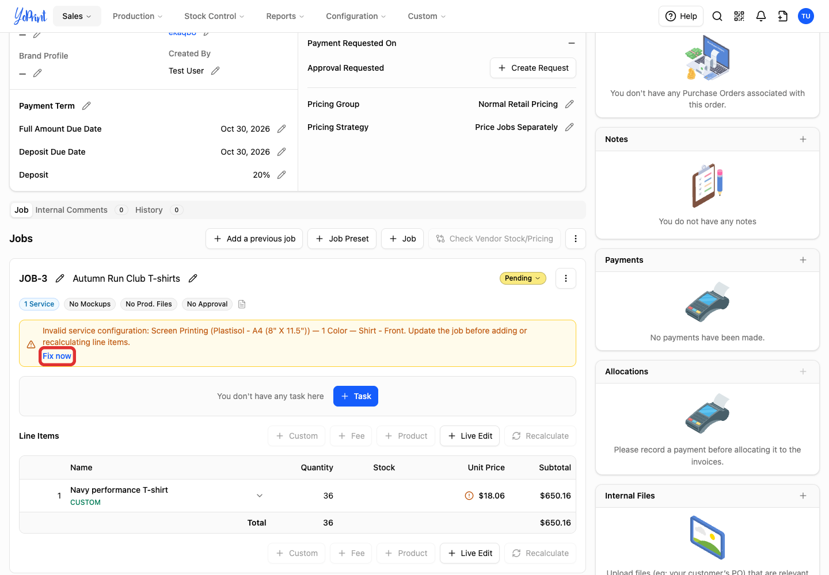
Task: Open the Production menu
Action: coord(138,16)
